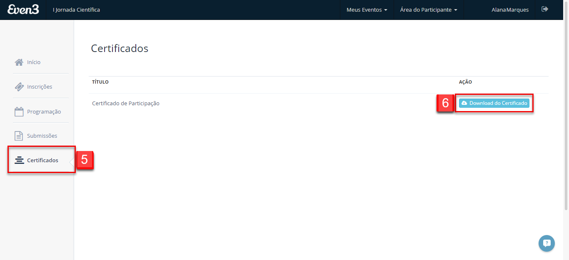Click the AÇÃO column header
Image resolution: width=569 pixels, height=260 pixels.
[x=465, y=82]
